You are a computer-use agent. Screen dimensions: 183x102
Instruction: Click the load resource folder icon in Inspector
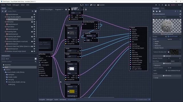[157, 11]
